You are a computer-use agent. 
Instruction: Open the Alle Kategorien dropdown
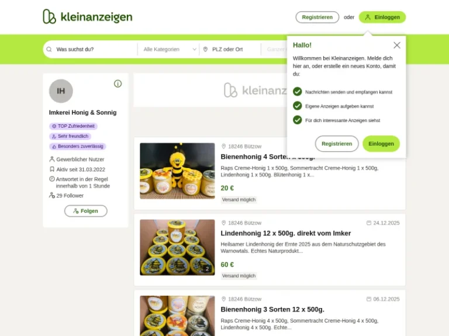pyautogui.click(x=169, y=49)
